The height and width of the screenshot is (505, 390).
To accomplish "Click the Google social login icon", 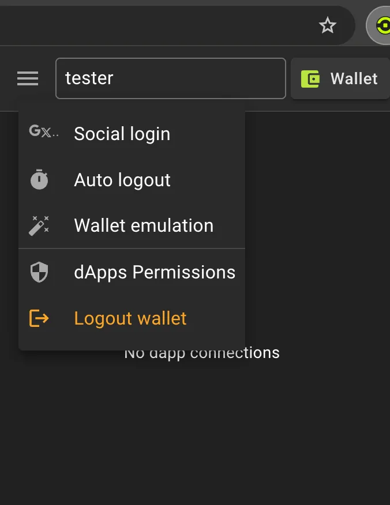I will tap(42, 133).
